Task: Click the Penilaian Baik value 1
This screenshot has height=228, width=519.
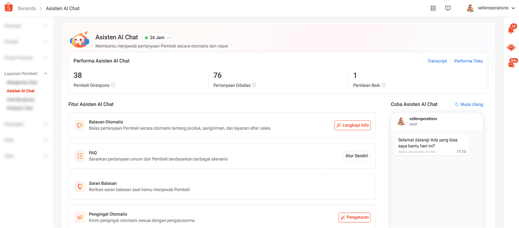Action: click(355, 75)
